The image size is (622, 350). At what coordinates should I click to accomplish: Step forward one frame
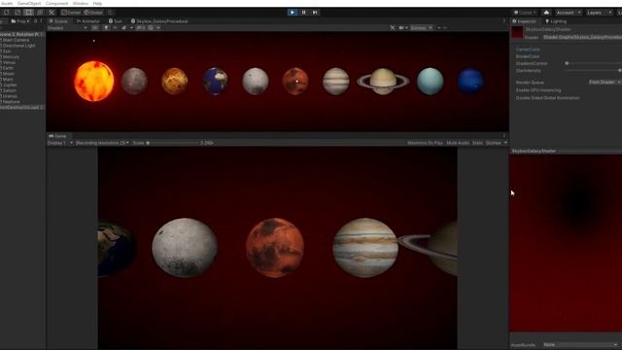(x=315, y=13)
